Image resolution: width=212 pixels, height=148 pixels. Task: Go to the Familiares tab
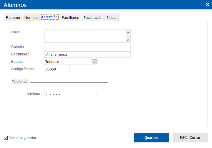click(x=70, y=17)
